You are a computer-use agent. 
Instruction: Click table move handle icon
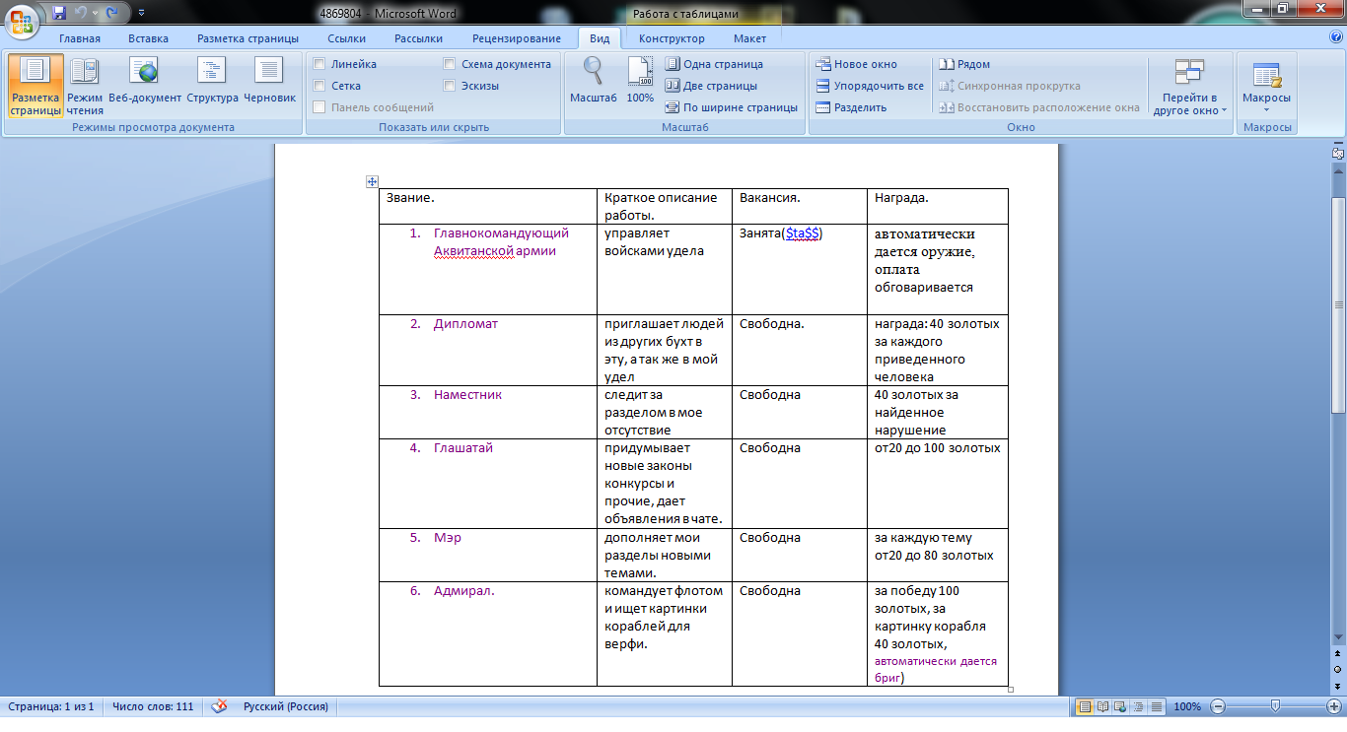372,181
